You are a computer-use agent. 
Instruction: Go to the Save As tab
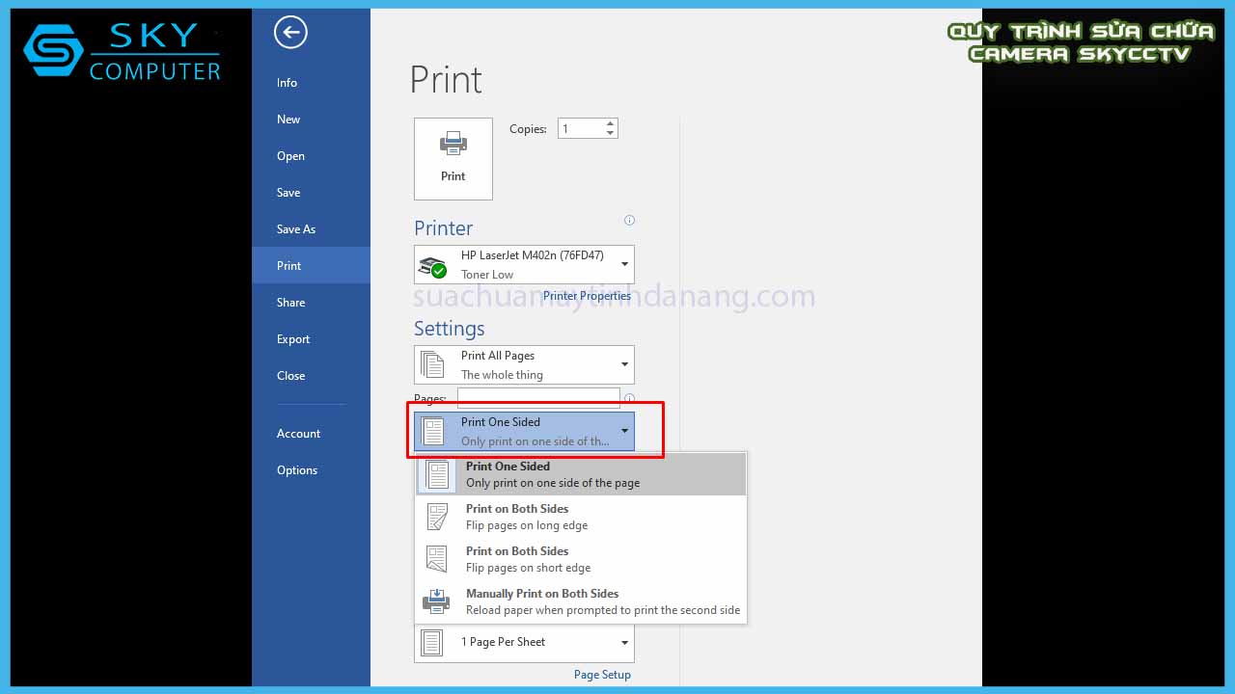pyautogui.click(x=296, y=229)
